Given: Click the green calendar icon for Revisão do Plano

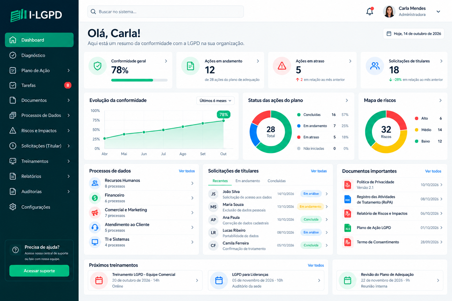Looking at the screenshot, I should point(348,280).
